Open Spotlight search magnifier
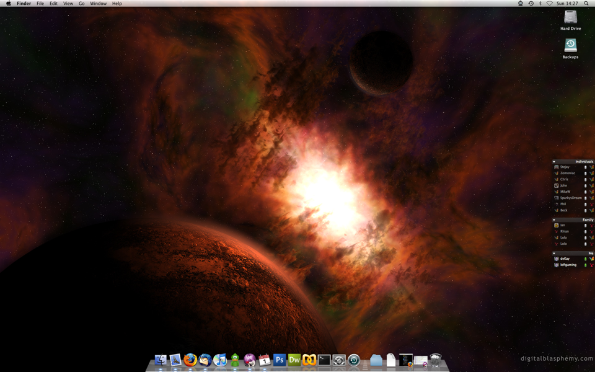Image resolution: width=595 pixels, height=372 pixels. click(x=586, y=4)
